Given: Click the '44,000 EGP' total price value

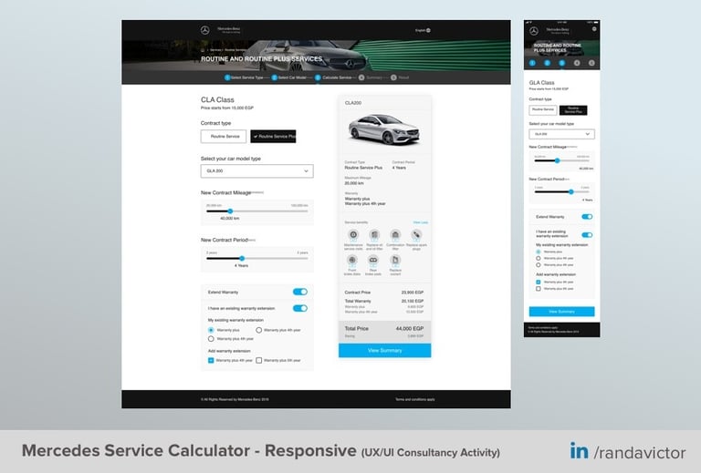Looking at the screenshot, I should point(410,328).
